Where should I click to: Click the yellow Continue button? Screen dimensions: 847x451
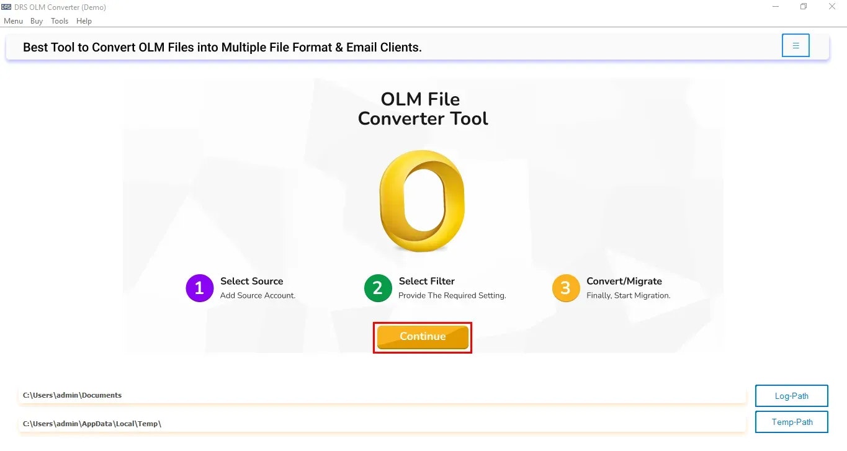tap(423, 337)
